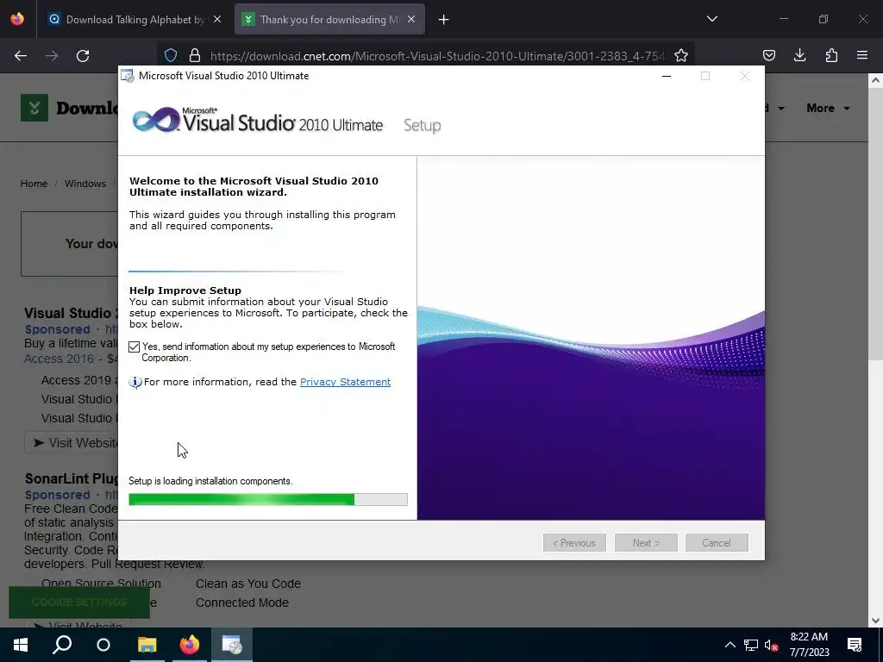Open Windows taskbar search
Image resolution: width=883 pixels, height=662 pixels.
[x=62, y=645]
